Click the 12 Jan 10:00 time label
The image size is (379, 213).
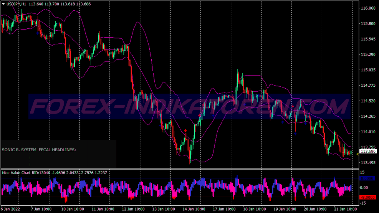point(133,209)
